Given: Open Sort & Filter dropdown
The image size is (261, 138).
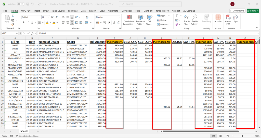Looking at the screenshot, I should pyautogui.click(x=187, y=20).
